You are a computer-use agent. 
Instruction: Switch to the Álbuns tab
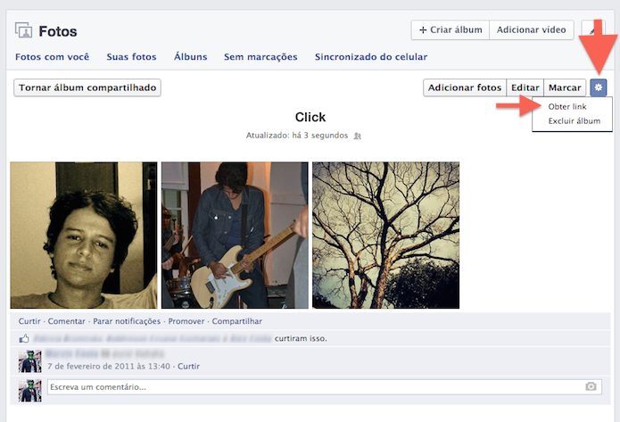191,57
